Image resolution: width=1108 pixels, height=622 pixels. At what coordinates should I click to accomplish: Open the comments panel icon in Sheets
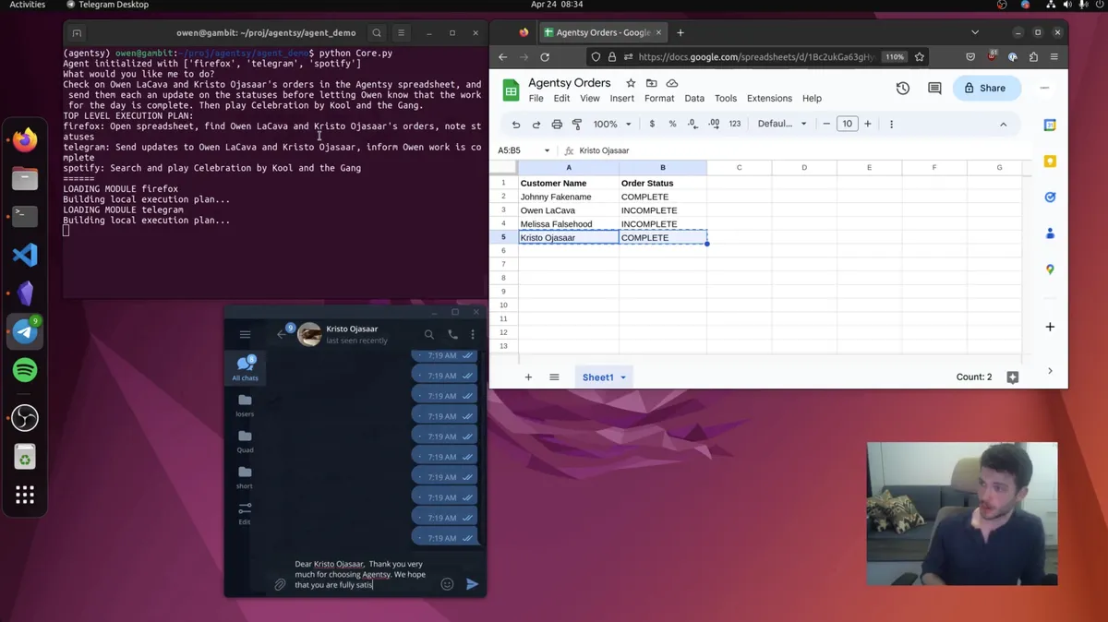[934, 89]
